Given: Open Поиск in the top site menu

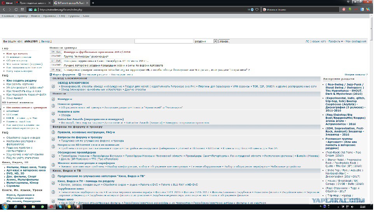Looking at the screenshot, I should 35,16.
